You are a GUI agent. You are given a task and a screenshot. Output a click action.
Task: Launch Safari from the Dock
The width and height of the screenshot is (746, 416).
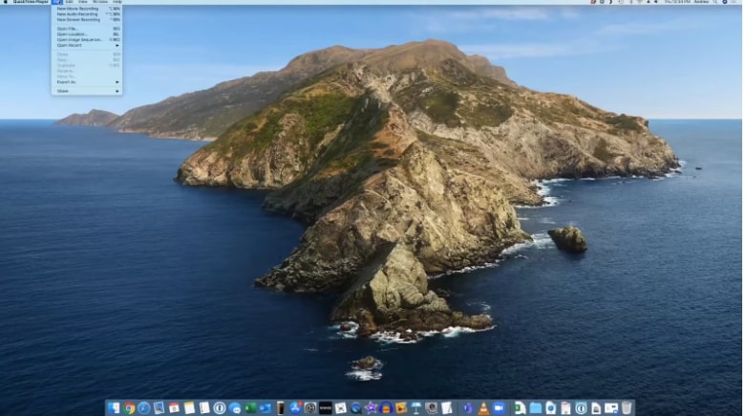[143, 408]
